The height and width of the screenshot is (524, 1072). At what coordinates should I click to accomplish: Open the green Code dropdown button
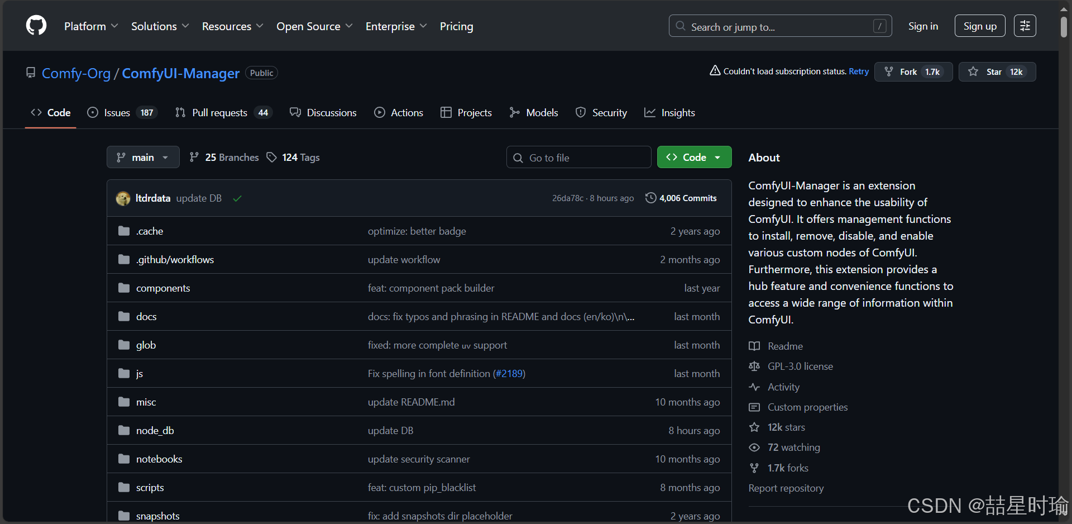[694, 157]
